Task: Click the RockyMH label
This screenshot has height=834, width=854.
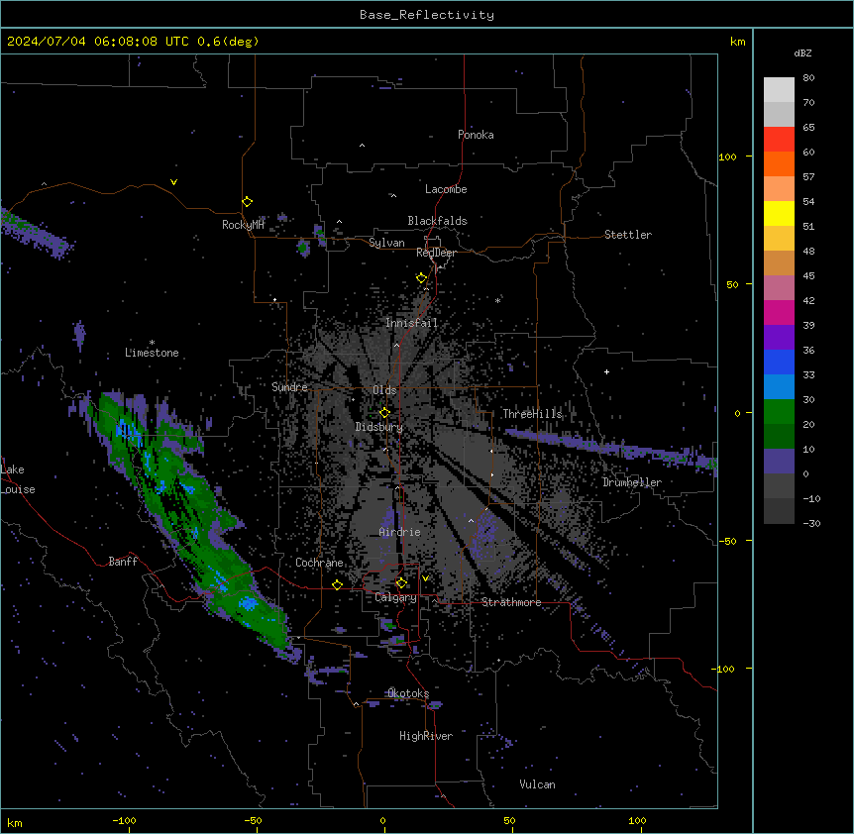Action: [x=243, y=225]
